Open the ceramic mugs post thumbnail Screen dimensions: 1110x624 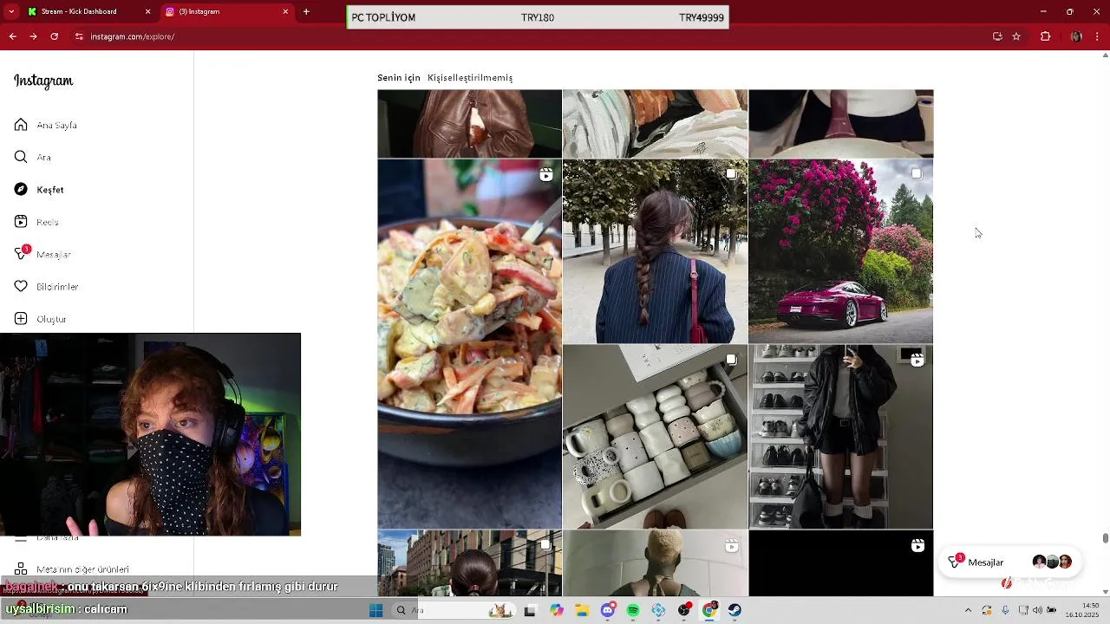655,437
